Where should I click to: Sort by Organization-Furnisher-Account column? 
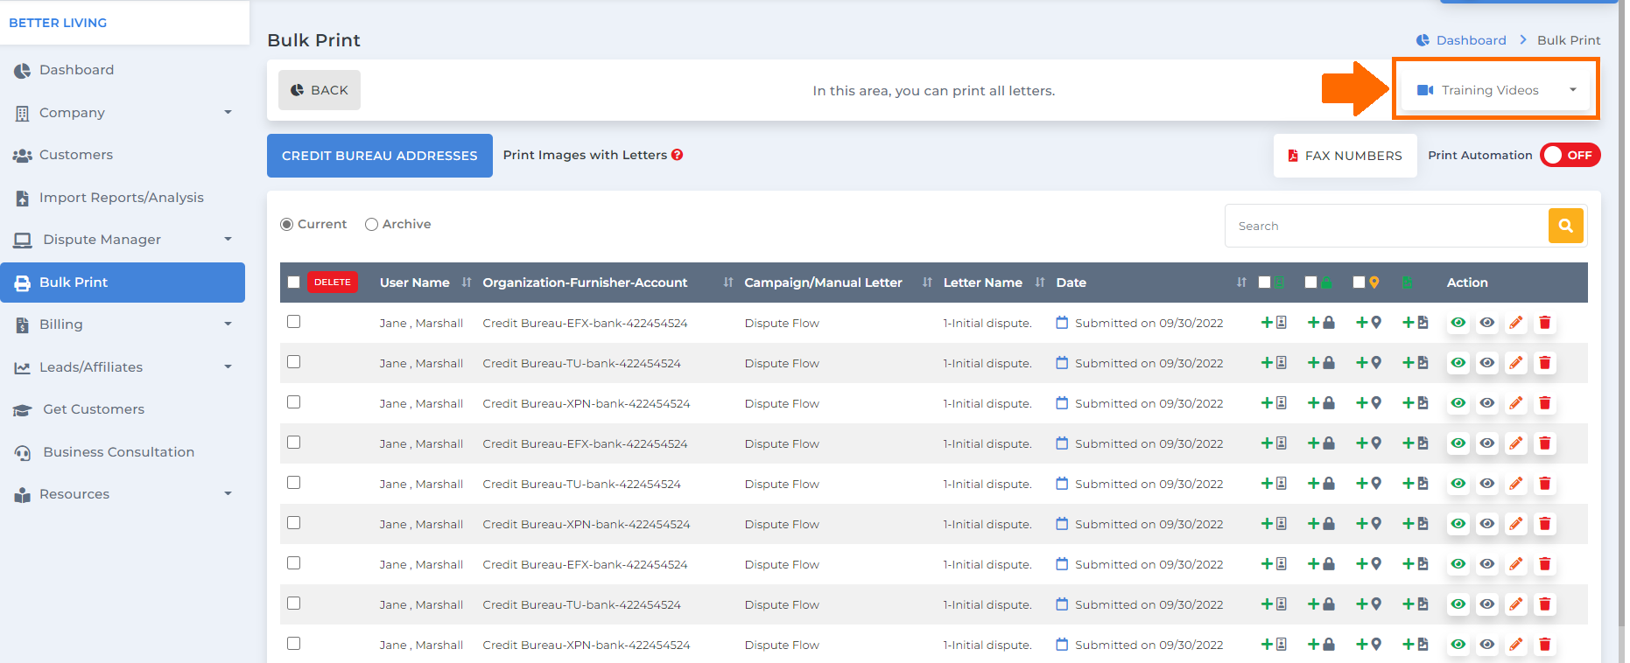tap(728, 283)
